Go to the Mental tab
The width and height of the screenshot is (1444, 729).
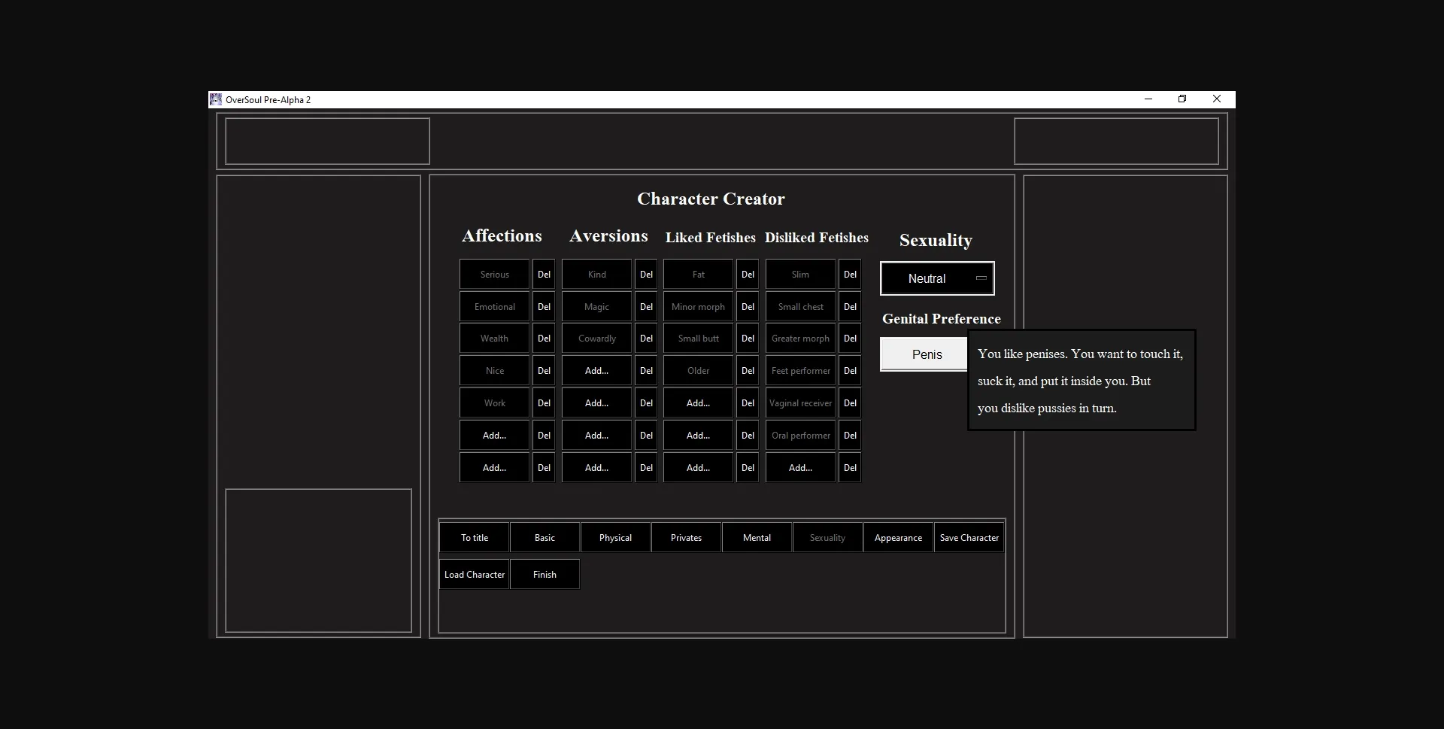[757, 538]
